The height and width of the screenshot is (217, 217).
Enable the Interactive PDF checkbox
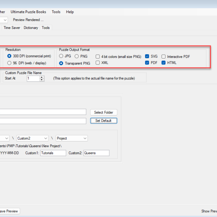click(163, 56)
